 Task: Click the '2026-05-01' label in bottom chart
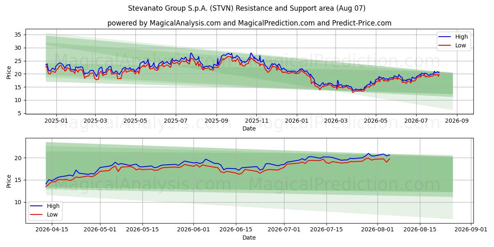coord(100,229)
